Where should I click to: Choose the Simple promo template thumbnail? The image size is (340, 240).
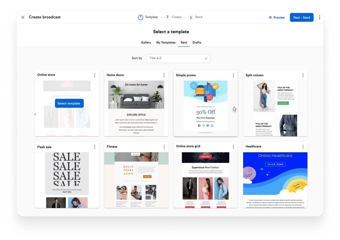tap(205, 108)
